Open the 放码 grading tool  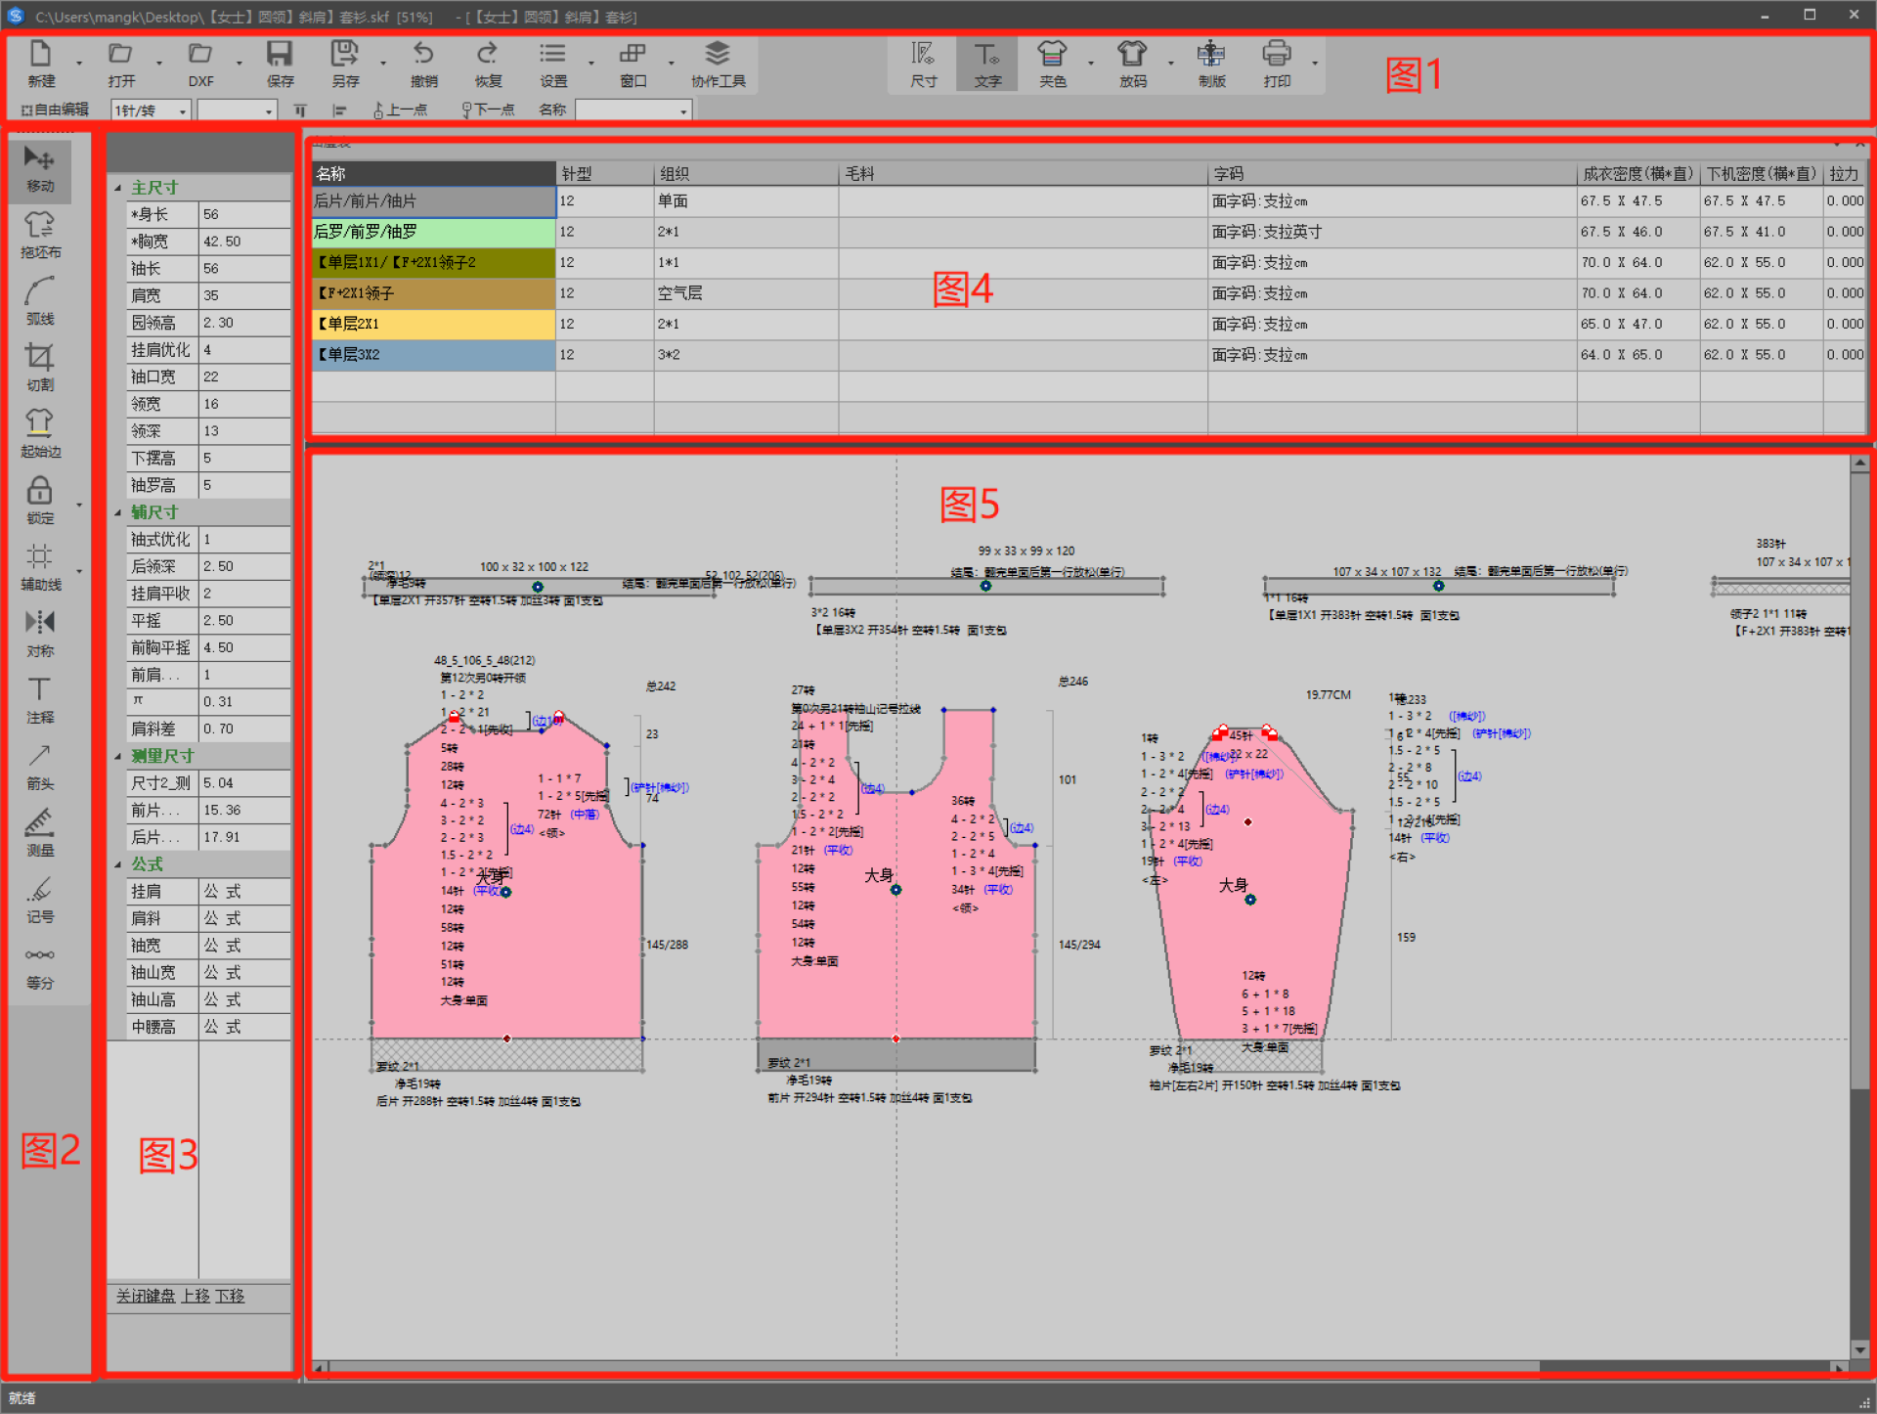(1132, 65)
